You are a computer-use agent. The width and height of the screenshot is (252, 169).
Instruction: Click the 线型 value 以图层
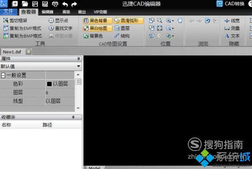coord(53,101)
